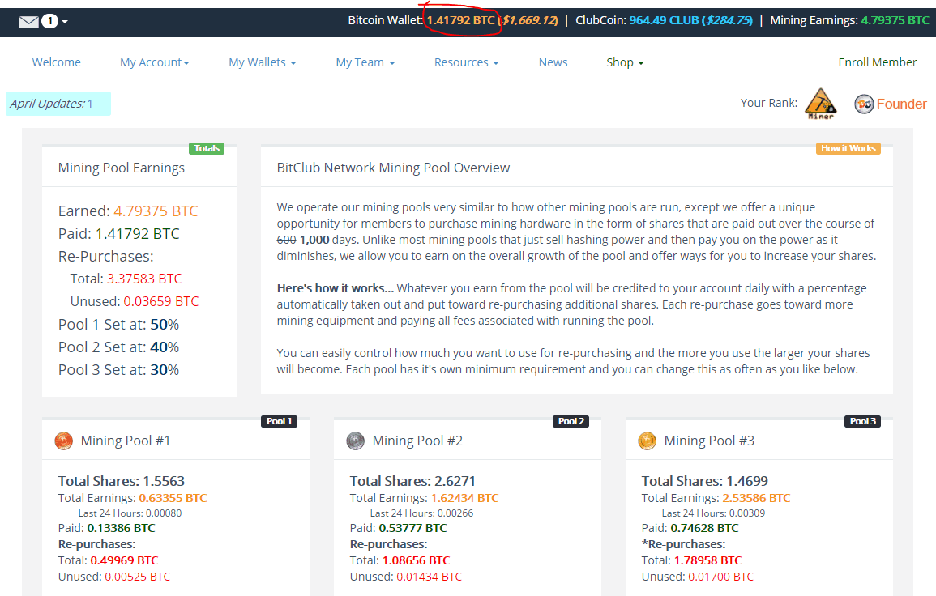
Task: Click Paid: 0.74628 BTC in Pool 3
Action: tap(690, 528)
